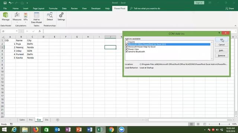Switch to the Insert tab
The width and height of the screenshot is (238, 133).
(x=26, y=8)
